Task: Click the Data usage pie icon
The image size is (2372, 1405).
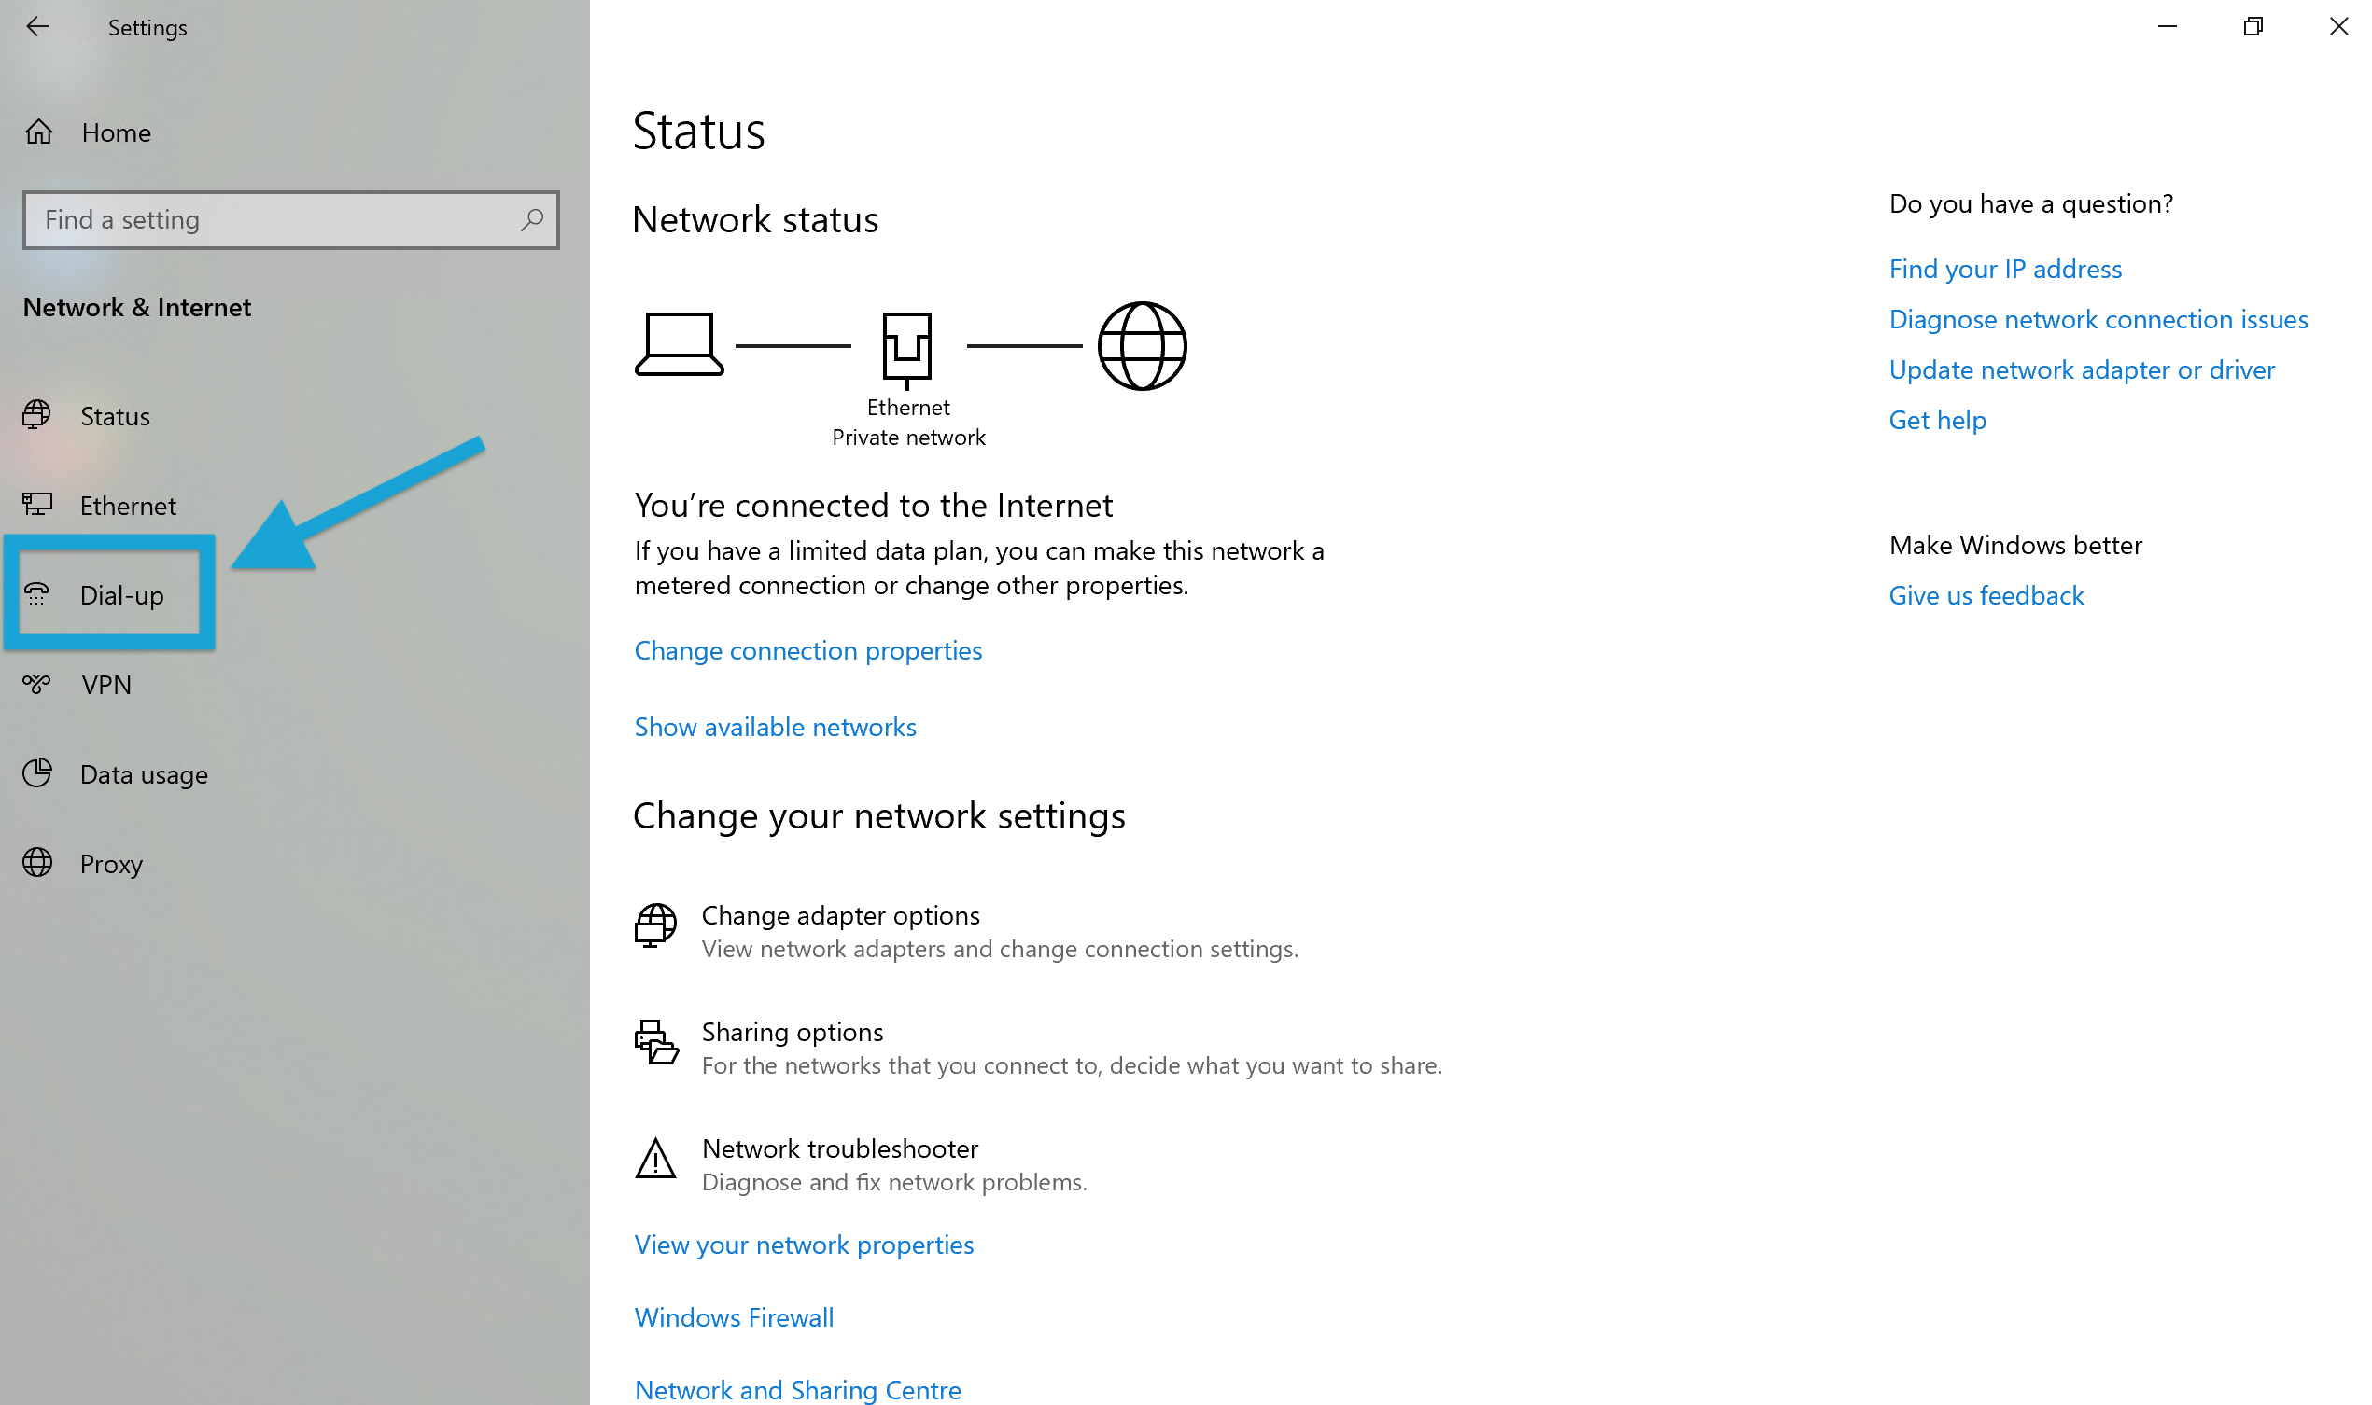Action: click(x=37, y=772)
